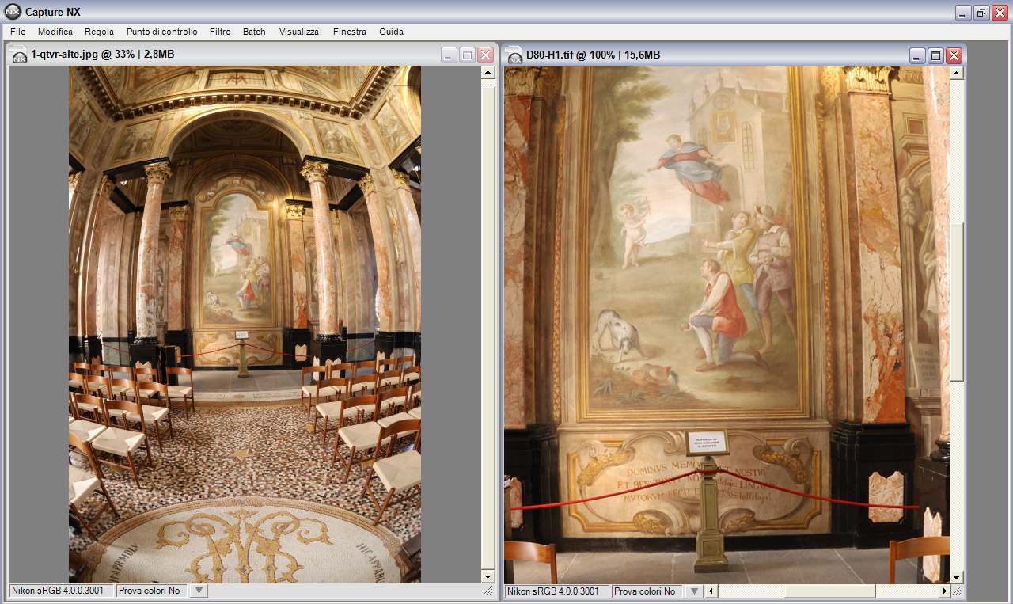Click the 1-qtvr-alte.jpg window title bar
The width and height of the screenshot is (1013, 604).
(252, 55)
